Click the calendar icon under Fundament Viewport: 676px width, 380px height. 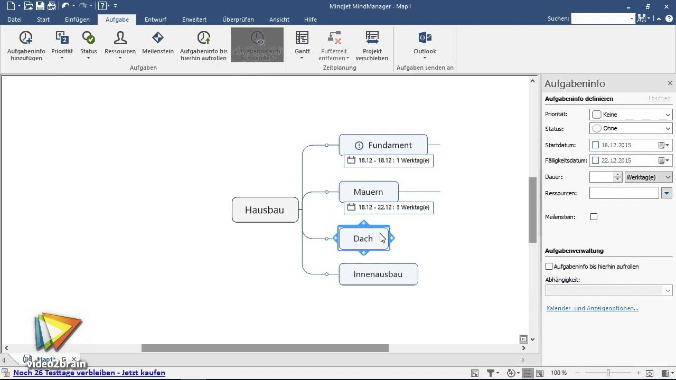(x=351, y=160)
